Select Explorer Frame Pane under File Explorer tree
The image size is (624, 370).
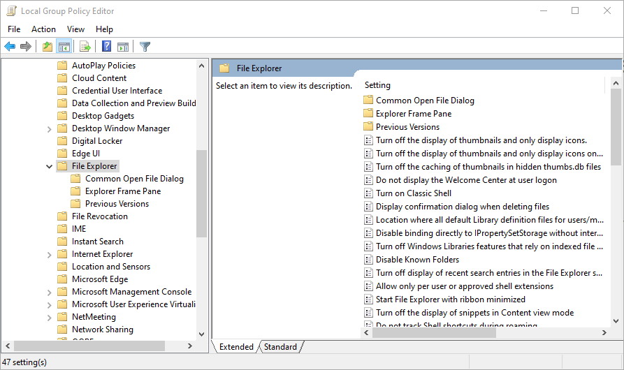click(x=123, y=191)
